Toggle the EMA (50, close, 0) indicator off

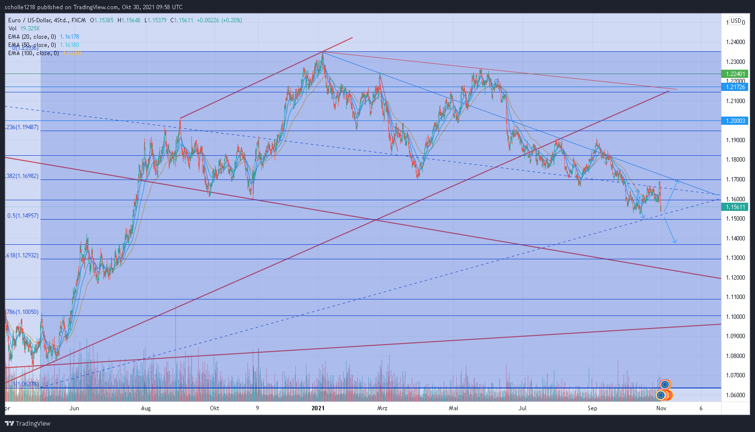coord(31,45)
